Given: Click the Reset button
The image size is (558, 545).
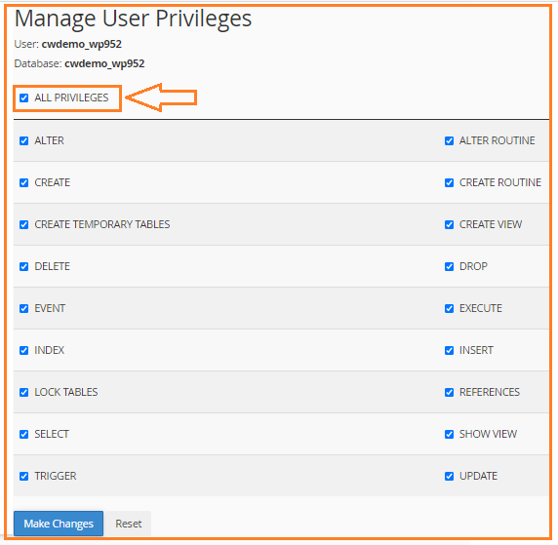Looking at the screenshot, I should pos(128,524).
